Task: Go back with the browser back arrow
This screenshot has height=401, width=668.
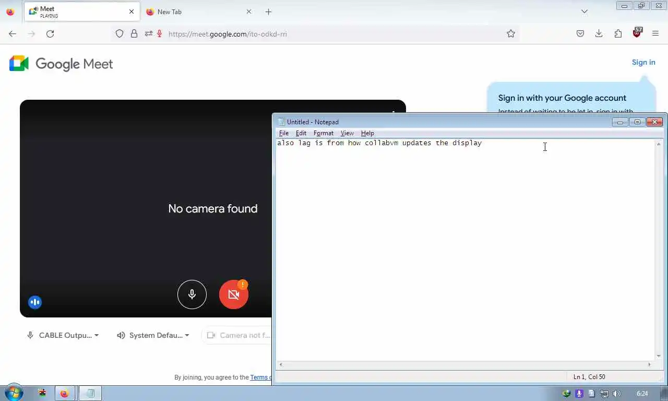Action: pyautogui.click(x=13, y=33)
